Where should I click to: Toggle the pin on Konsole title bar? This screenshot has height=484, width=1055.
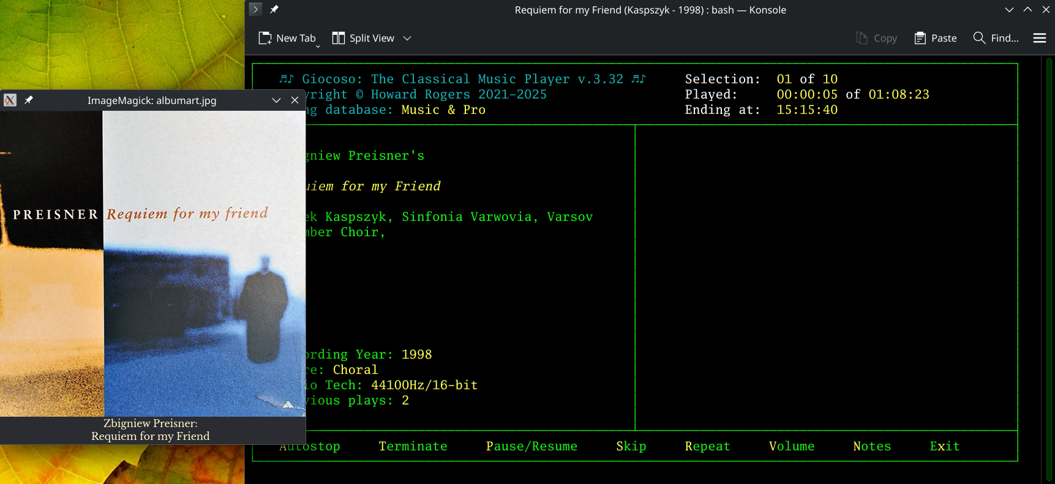coord(274,9)
